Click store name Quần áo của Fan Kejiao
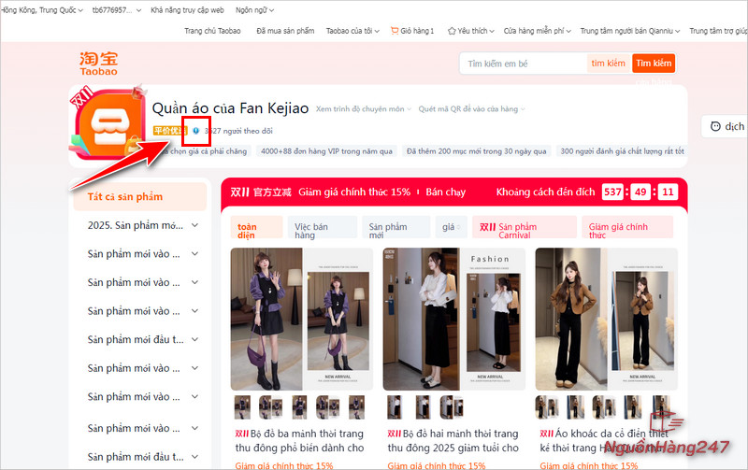The width and height of the screenshot is (748, 470). (230, 108)
